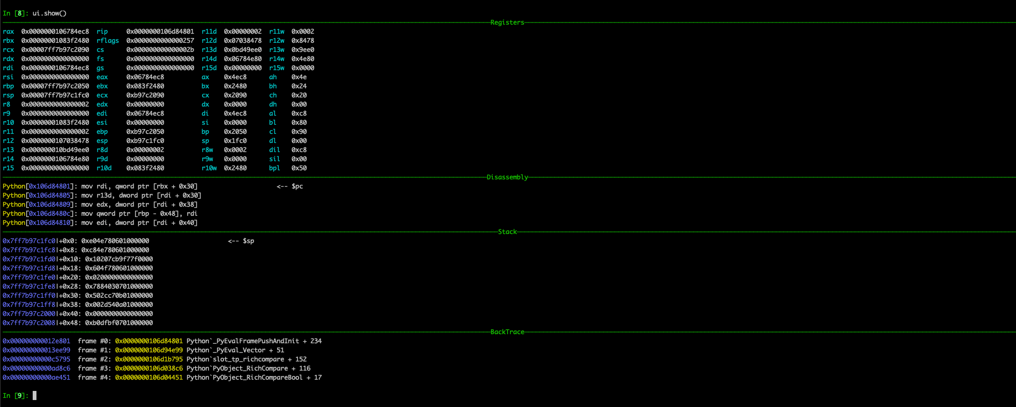
Task: Click the rax register value
Action: 55,32
